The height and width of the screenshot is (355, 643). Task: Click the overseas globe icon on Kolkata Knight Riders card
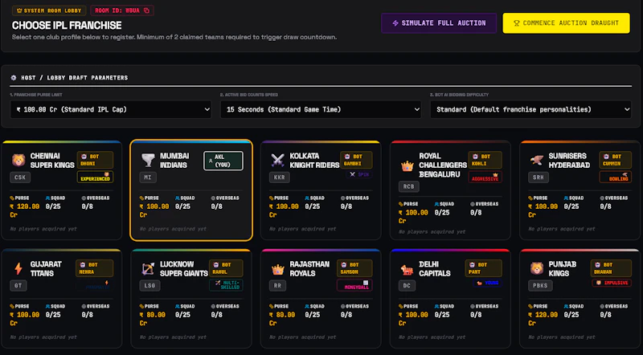343,198
